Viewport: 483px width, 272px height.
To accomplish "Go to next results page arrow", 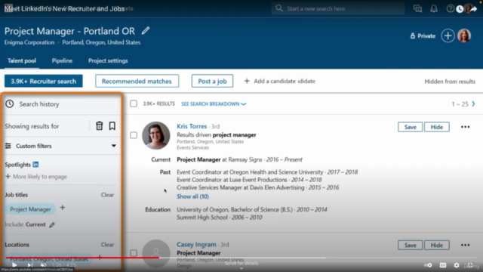I will click(x=473, y=104).
